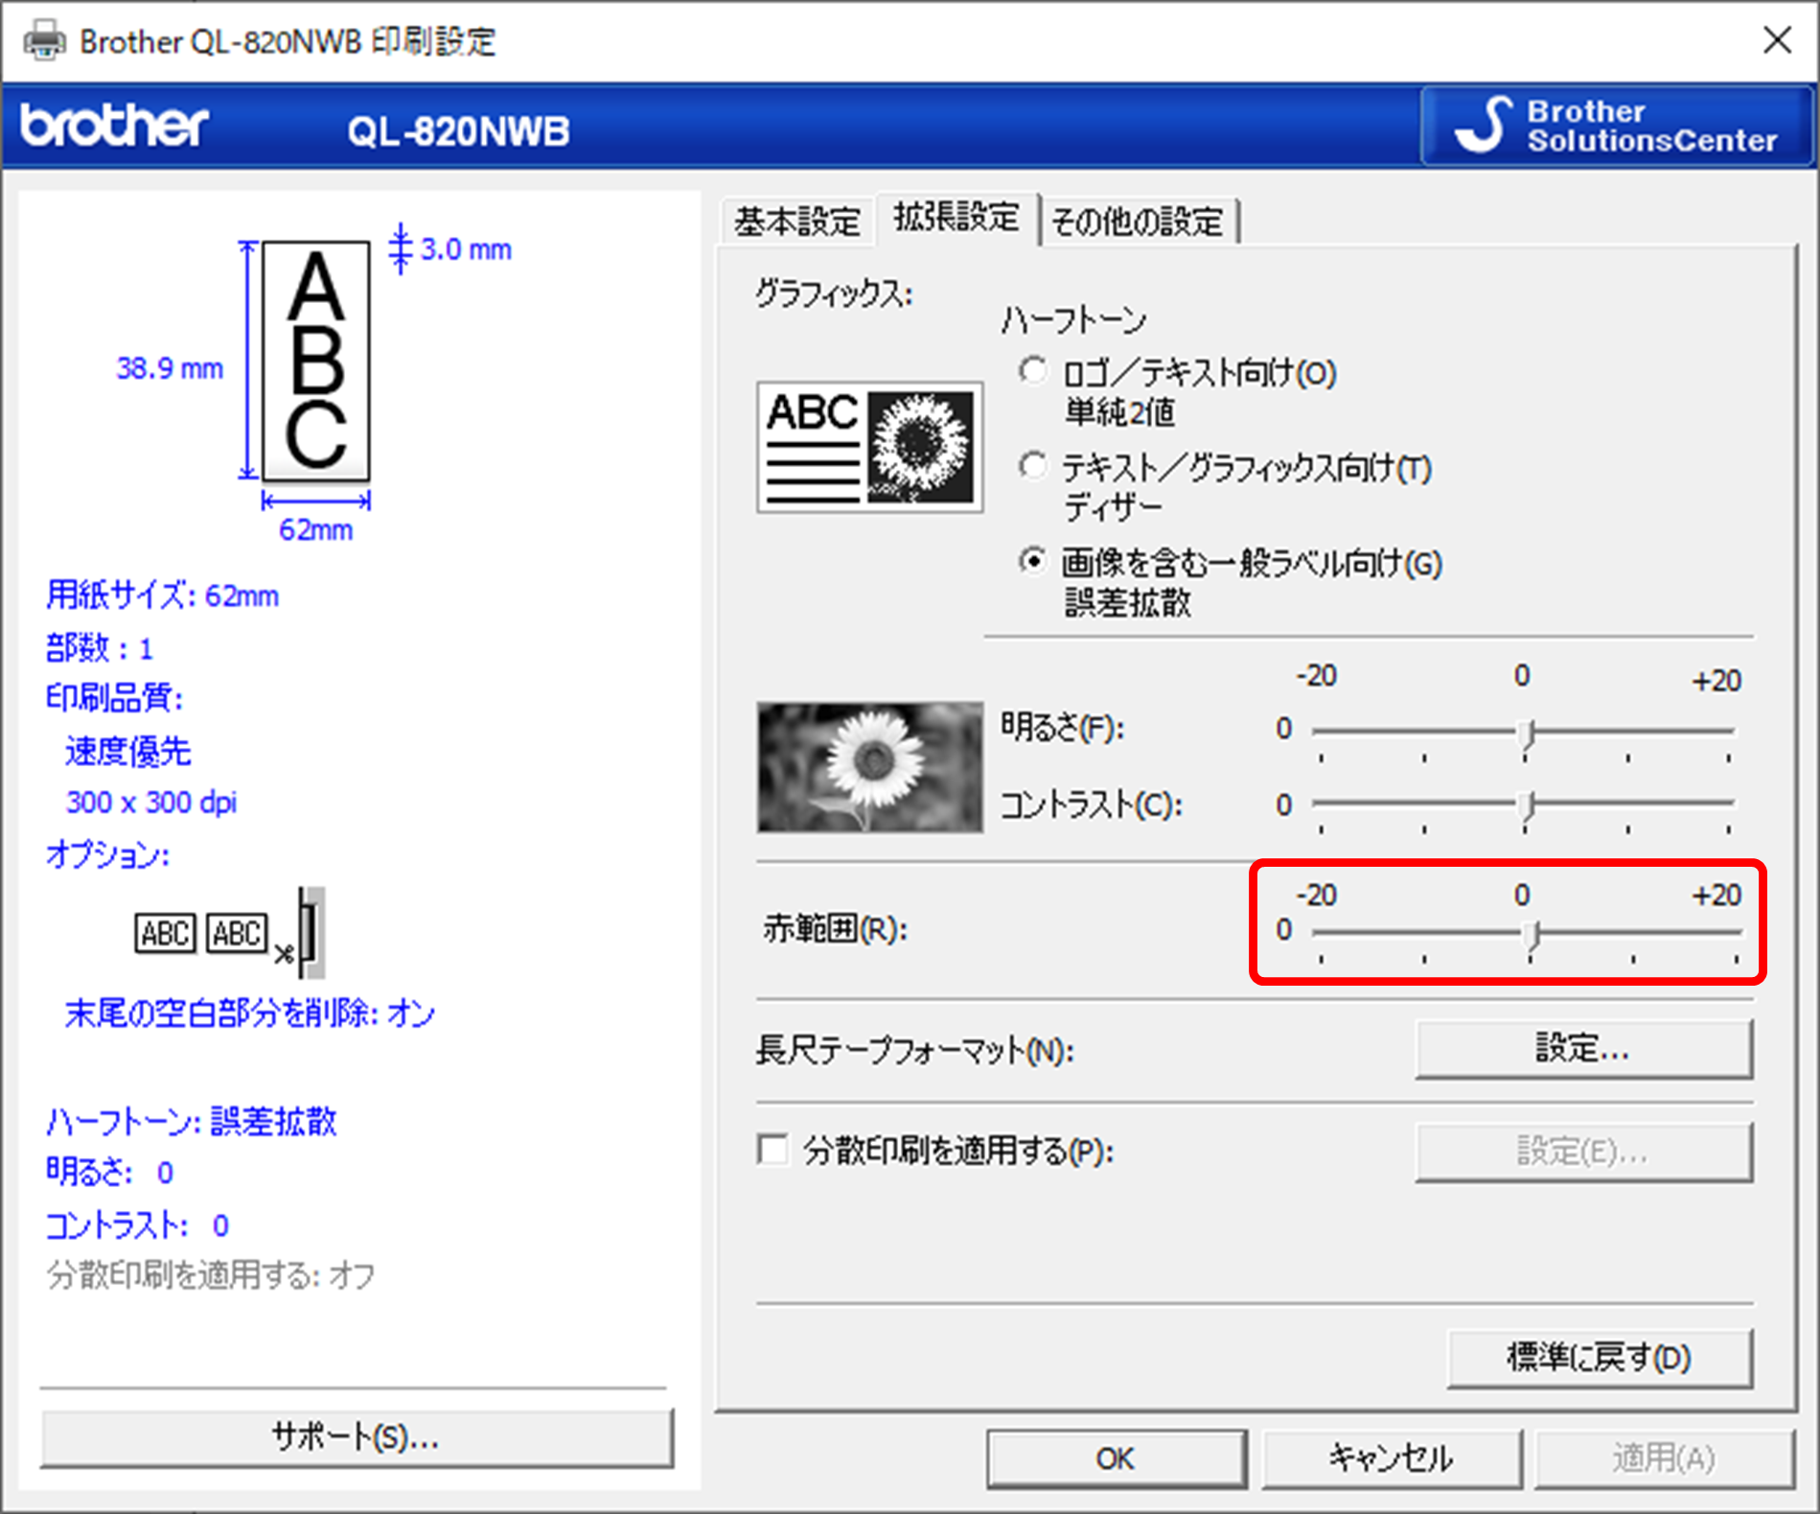
Task: Click the キャンセル button
Action: (1391, 1458)
